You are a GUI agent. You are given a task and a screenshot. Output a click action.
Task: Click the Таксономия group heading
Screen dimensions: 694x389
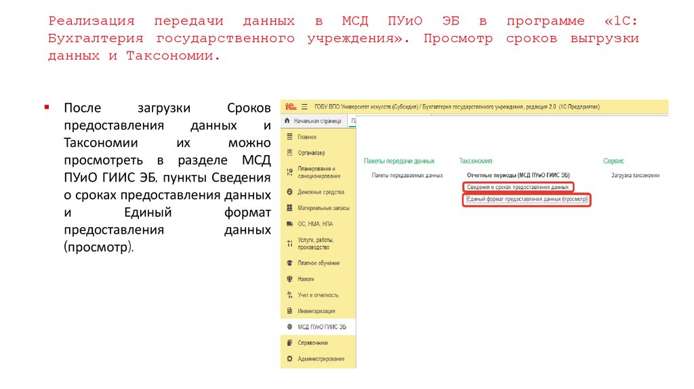475,161
